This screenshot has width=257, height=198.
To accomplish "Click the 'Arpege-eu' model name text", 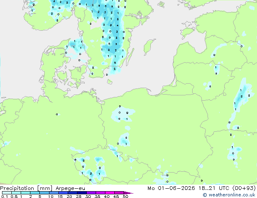I will [x=70, y=188].
